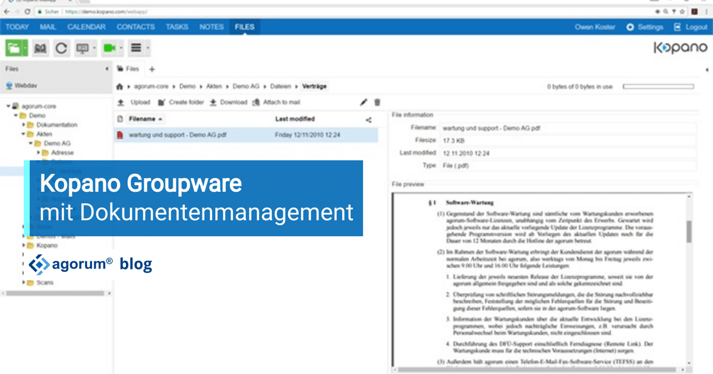Collapse the right preview panel arrow

pyautogui.click(x=706, y=69)
